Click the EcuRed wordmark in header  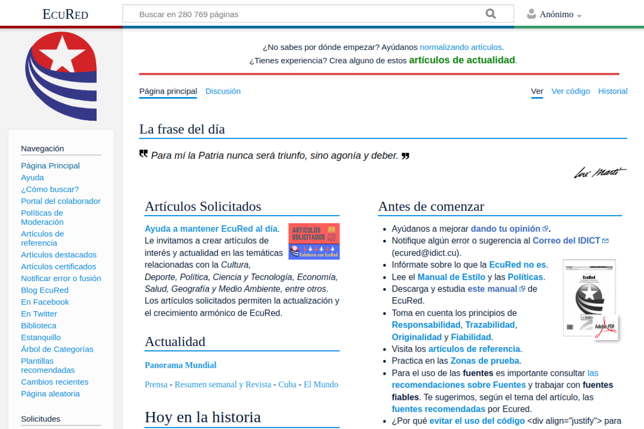click(x=65, y=14)
